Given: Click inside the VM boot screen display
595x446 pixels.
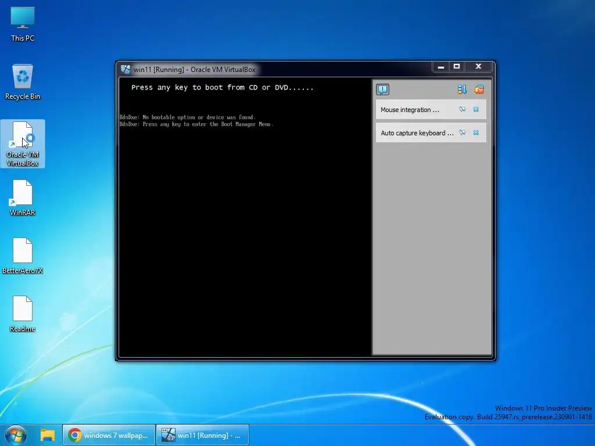Looking at the screenshot, I should [245, 217].
